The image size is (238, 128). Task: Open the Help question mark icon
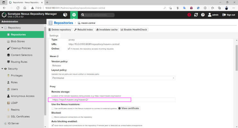pyautogui.click(x=203, y=15)
